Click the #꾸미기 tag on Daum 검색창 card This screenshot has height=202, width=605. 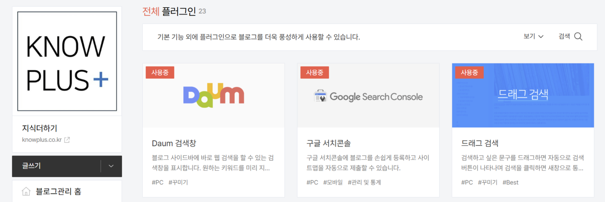click(178, 182)
